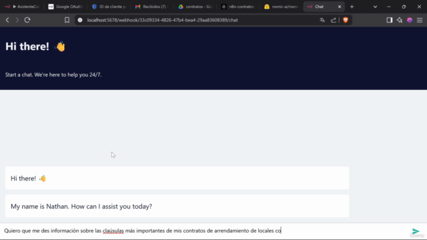Screen dimensions: 427x240
Task: Click the 'Hi there!' page heading
Action: [35, 47]
